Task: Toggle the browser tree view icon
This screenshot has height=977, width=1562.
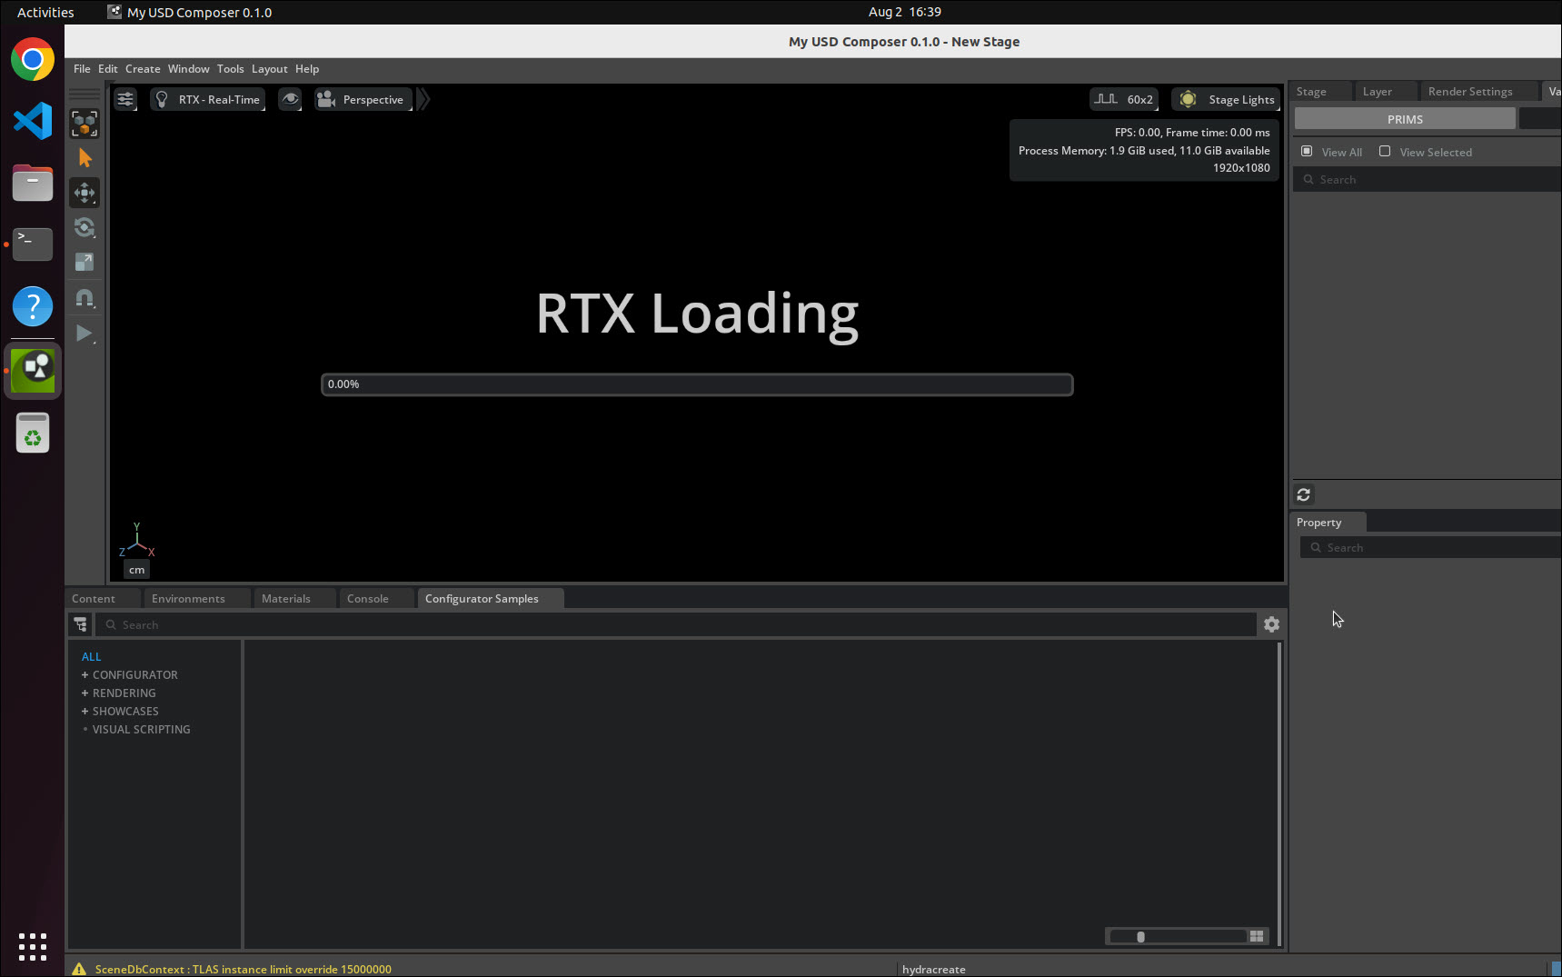Action: coord(81,624)
